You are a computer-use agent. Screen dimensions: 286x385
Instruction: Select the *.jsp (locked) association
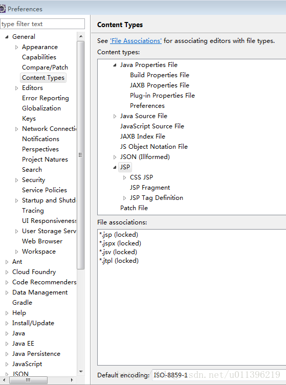coord(119,235)
